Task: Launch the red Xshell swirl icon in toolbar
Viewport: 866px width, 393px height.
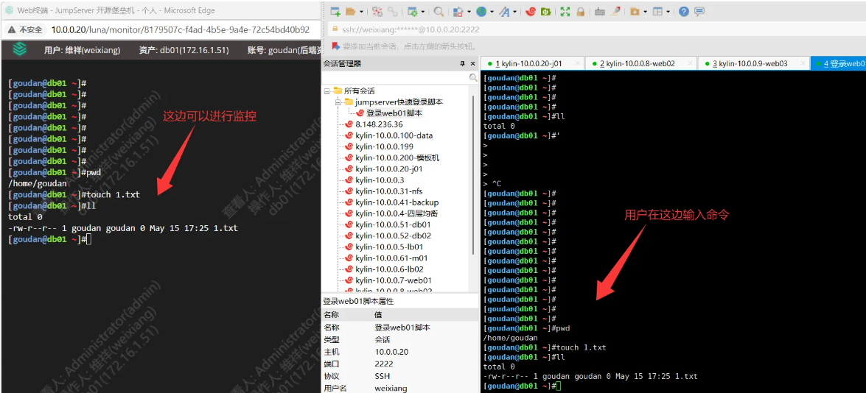Action: pyautogui.click(x=531, y=12)
